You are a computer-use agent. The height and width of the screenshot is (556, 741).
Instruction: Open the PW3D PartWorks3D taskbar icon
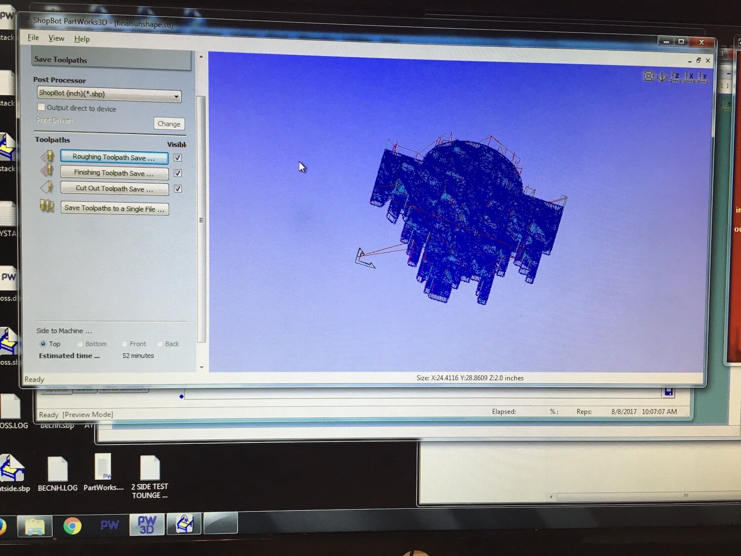[147, 524]
